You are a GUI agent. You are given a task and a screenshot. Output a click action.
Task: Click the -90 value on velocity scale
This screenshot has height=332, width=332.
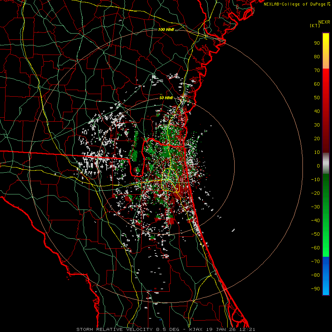point(315,288)
